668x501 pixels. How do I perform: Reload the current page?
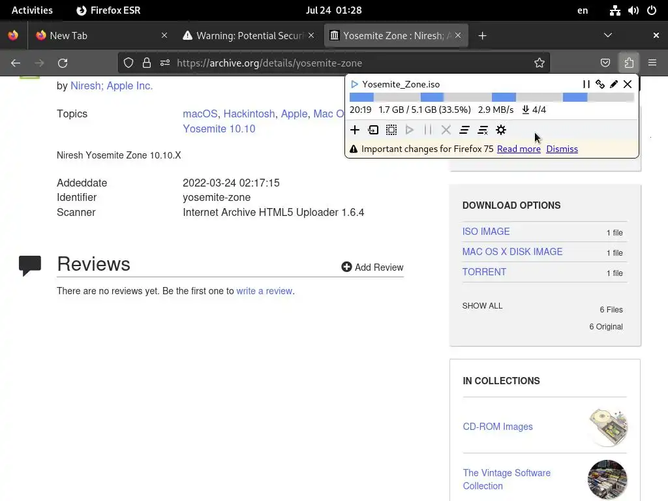click(x=63, y=63)
